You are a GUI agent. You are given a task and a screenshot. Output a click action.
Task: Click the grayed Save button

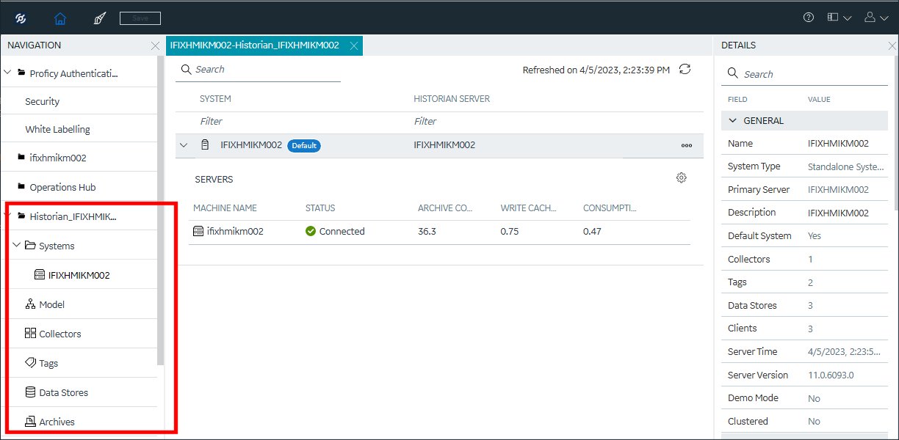[x=140, y=18]
